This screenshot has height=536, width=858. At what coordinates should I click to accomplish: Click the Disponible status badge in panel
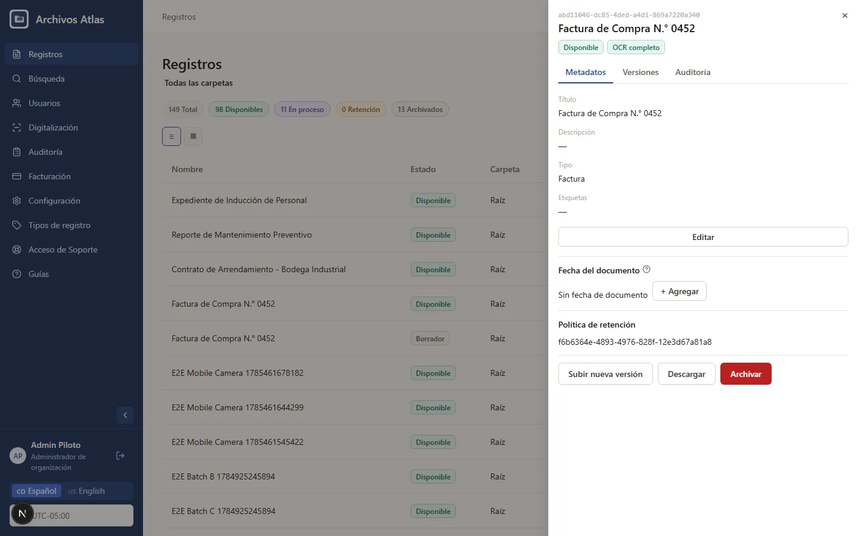click(x=581, y=48)
